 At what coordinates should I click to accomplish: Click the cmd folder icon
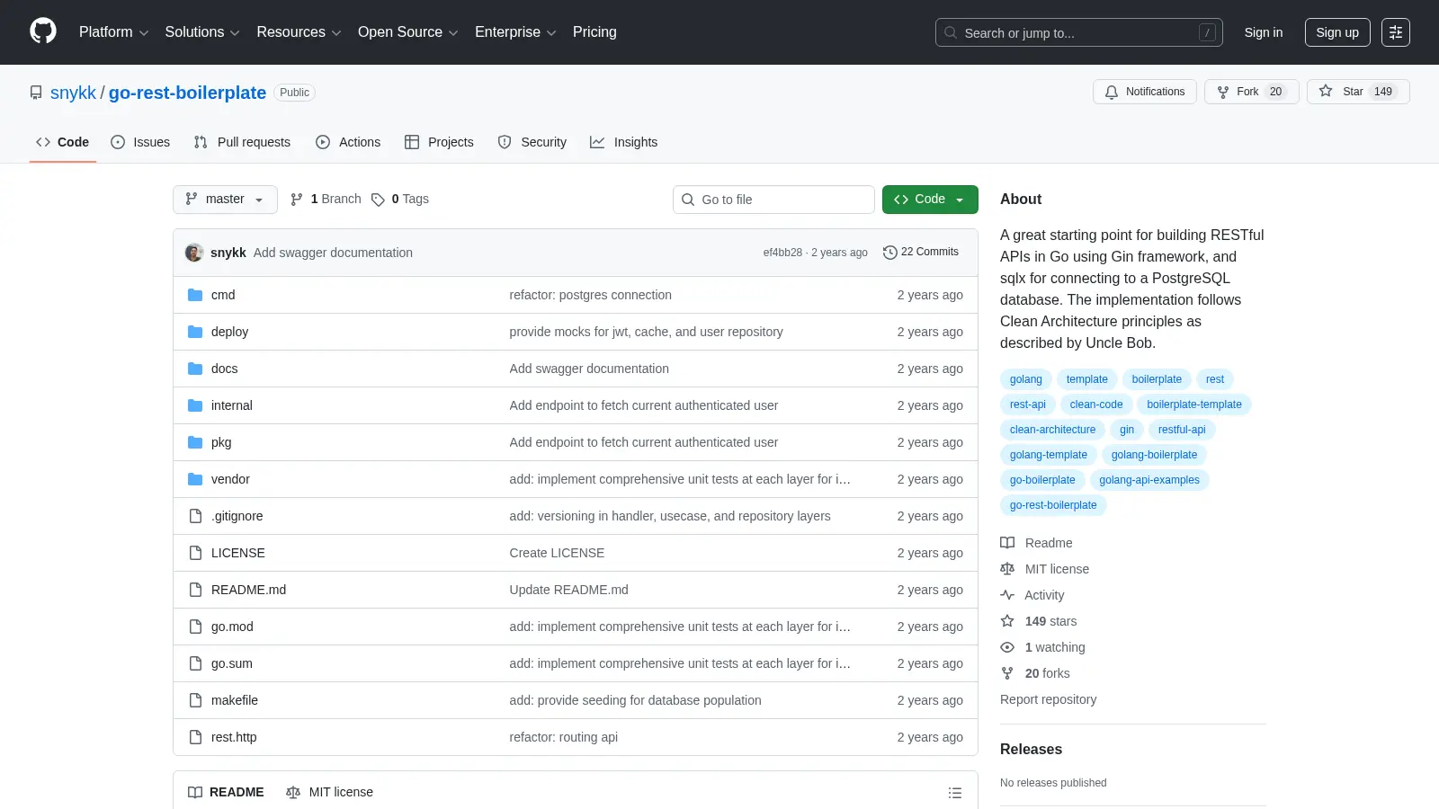coord(195,295)
